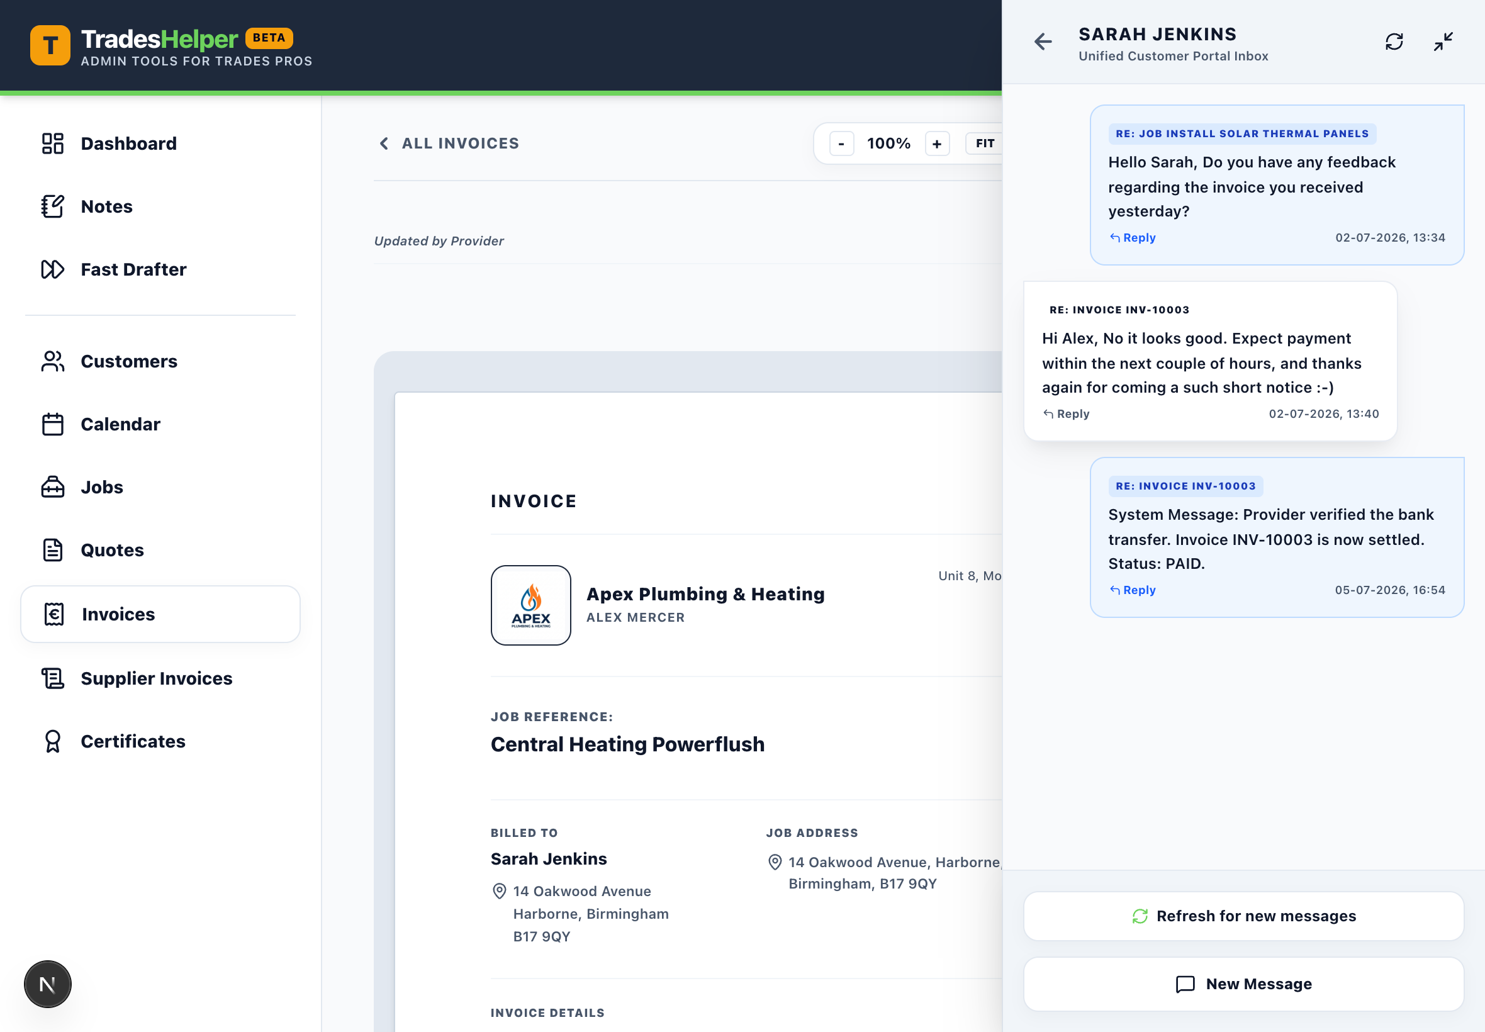Switch to the Calendar page
Screen dimensions: 1485x1032
(160, 424)
